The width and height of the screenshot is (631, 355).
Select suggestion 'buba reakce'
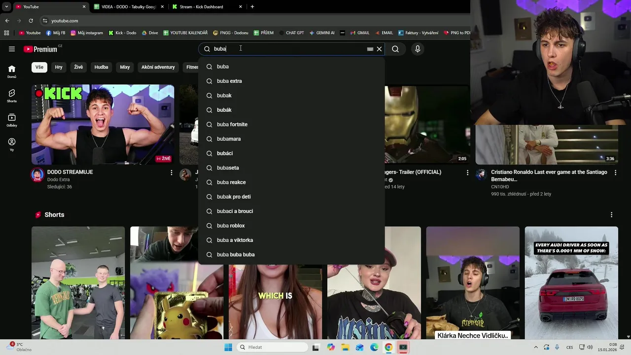click(x=291, y=182)
